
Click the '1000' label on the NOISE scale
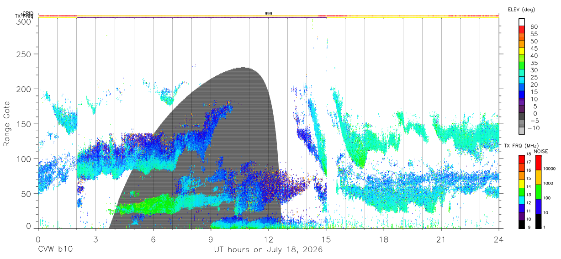[549, 184]
